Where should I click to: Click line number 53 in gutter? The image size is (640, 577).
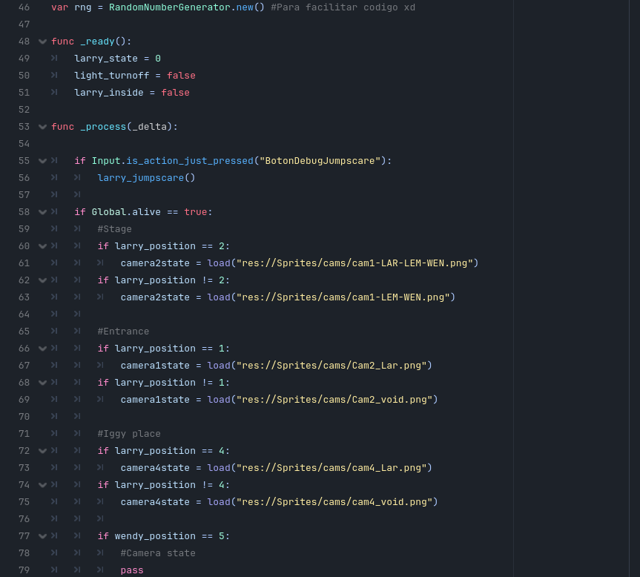(24, 127)
